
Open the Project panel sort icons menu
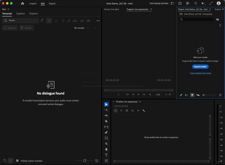pos(220,95)
